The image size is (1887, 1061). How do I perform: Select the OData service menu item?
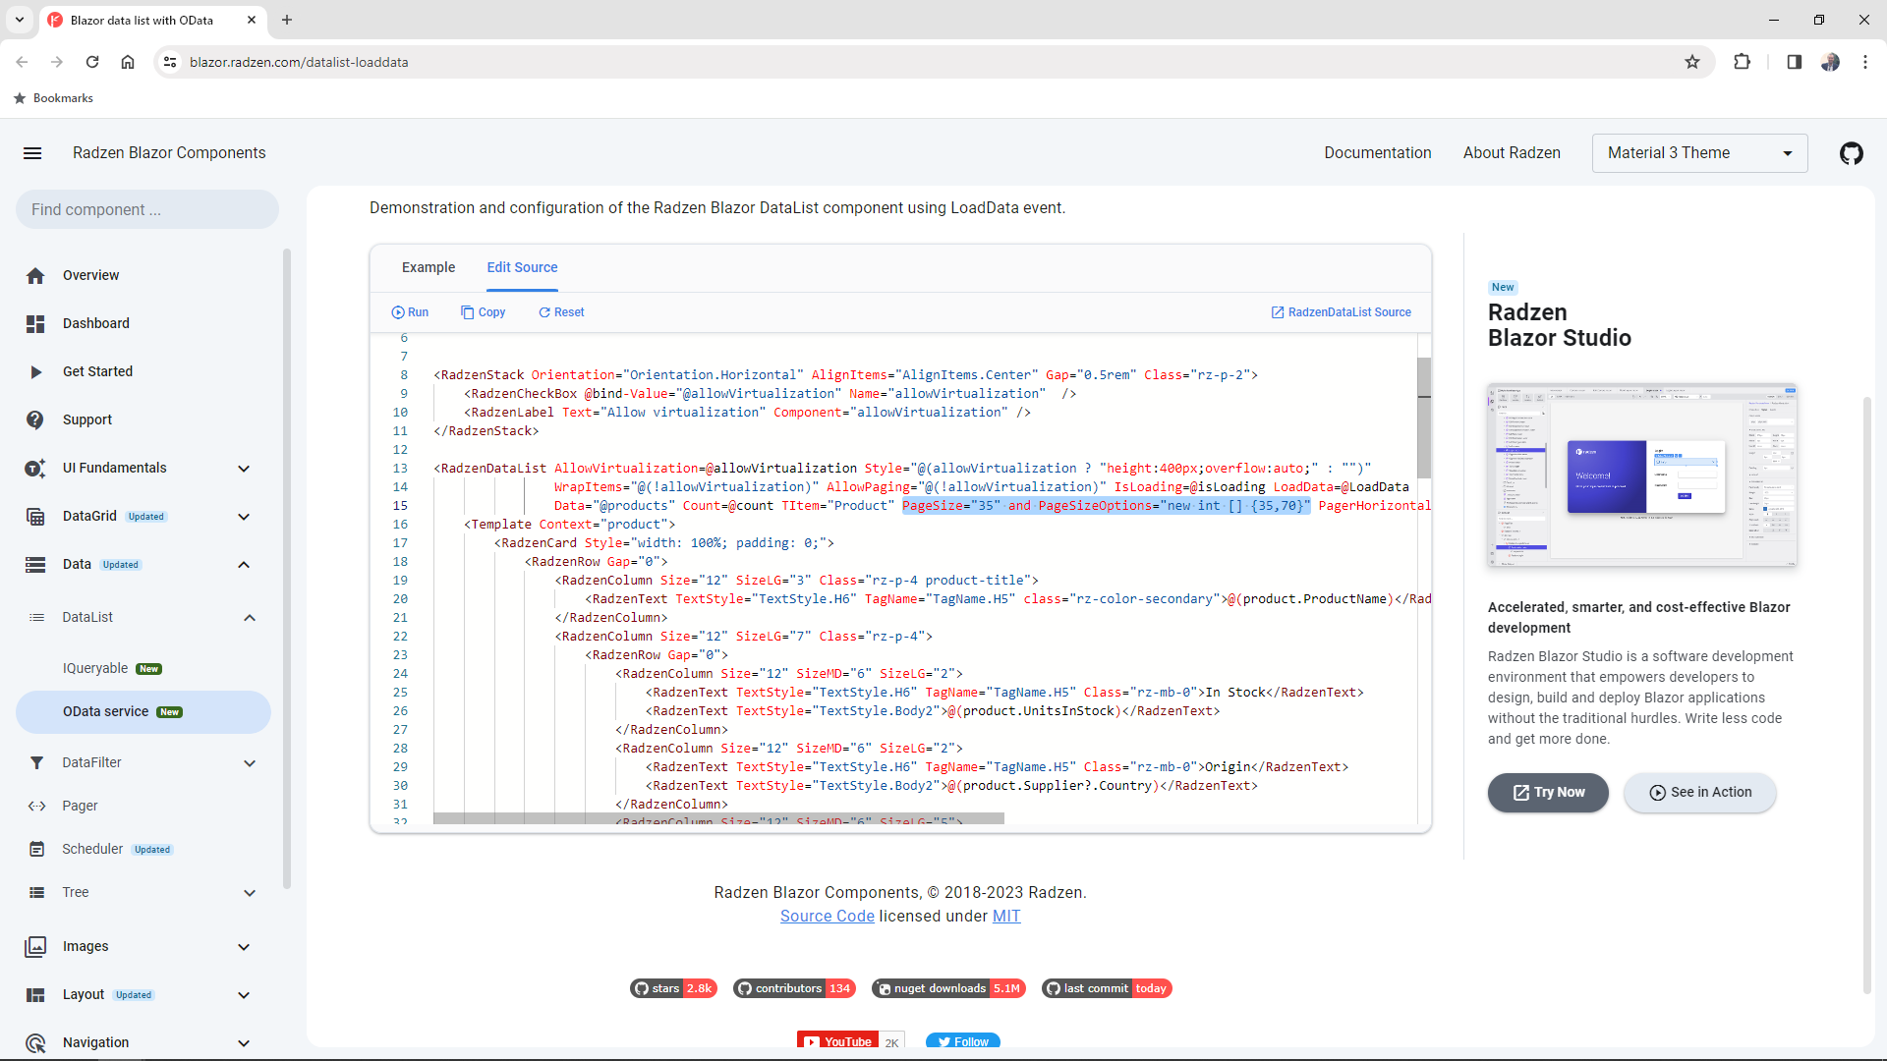tap(143, 712)
